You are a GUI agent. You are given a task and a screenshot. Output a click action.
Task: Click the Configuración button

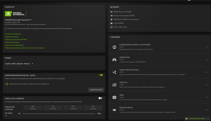[x=96, y=90]
